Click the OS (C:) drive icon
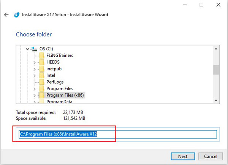The height and width of the screenshot is (165, 228). click(x=35, y=49)
